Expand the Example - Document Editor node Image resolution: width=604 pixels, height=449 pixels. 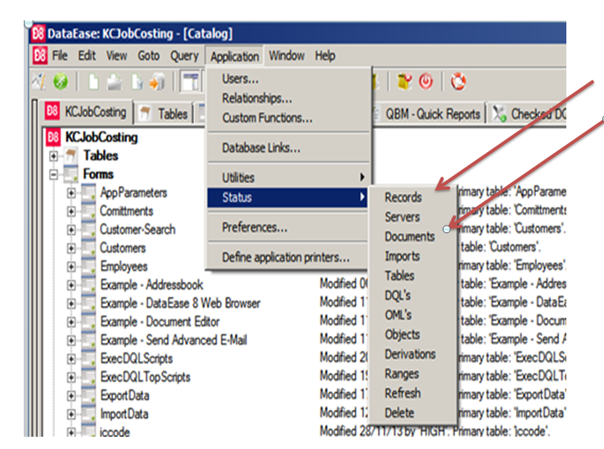point(71,322)
